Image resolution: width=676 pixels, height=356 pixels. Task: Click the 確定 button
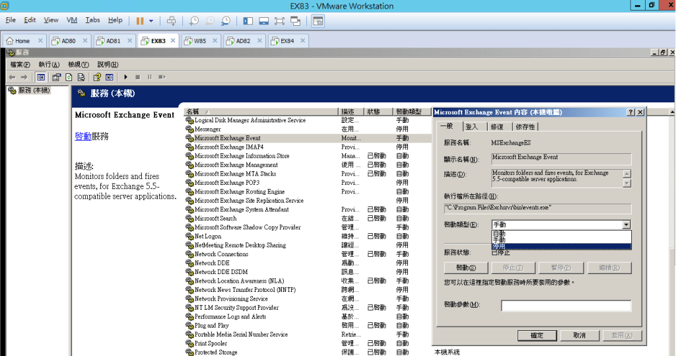point(537,336)
